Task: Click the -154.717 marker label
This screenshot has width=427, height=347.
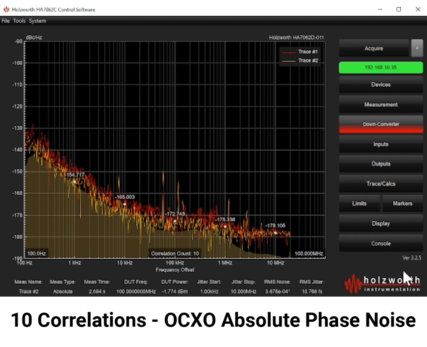Action: [75, 175]
